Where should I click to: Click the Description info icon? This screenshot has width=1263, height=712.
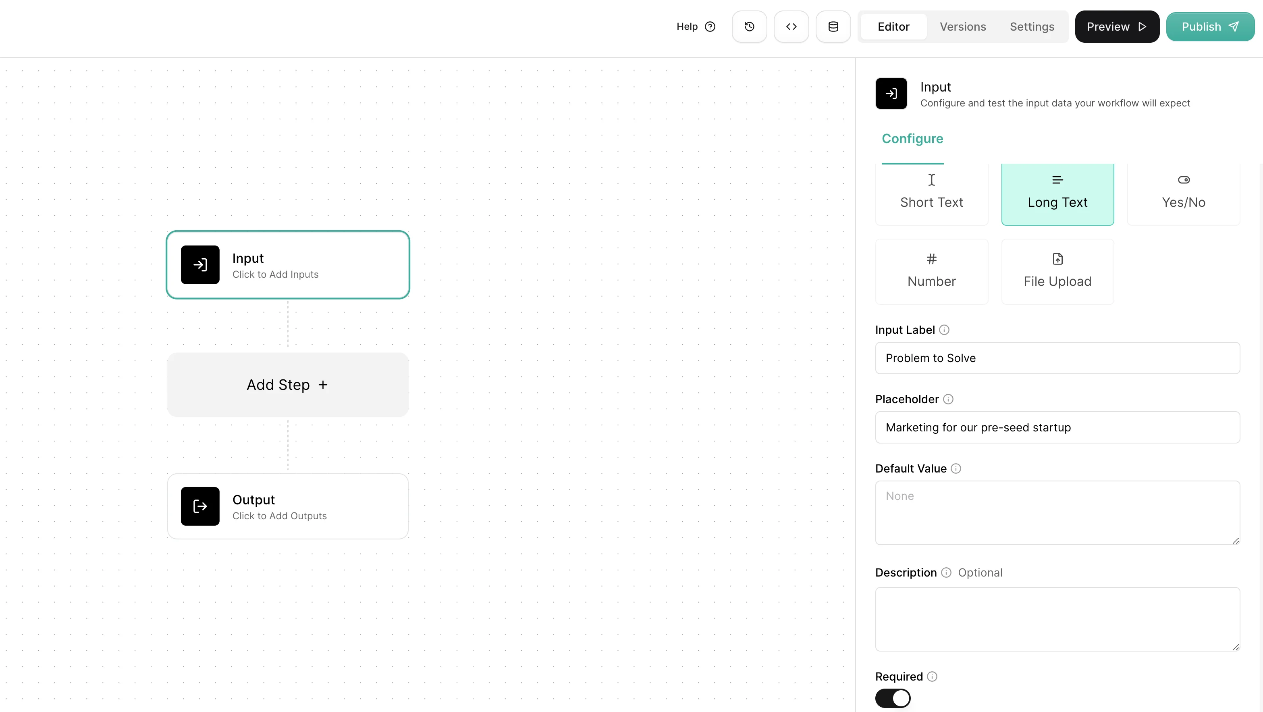click(946, 573)
